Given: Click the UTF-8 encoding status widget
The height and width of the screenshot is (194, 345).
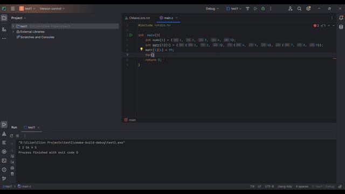Looking at the screenshot, I should (270, 186).
